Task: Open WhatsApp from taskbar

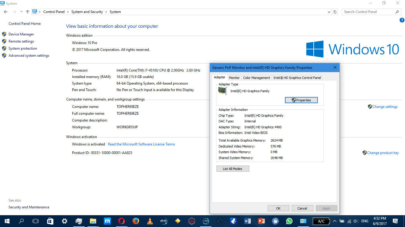Action: tap(289, 221)
